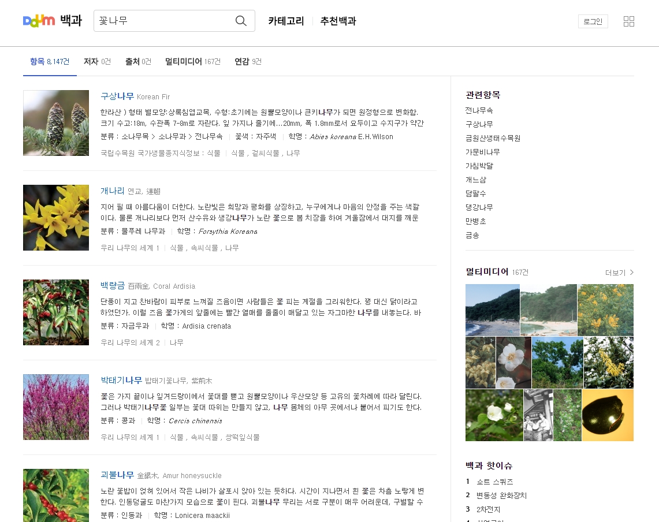The height and width of the screenshot is (522, 659).
Task: Switch to the 출처 tab
Action: click(x=138, y=61)
